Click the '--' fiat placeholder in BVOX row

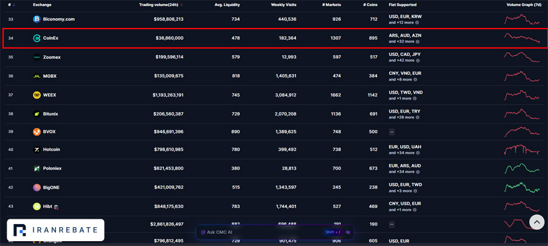(392, 132)
